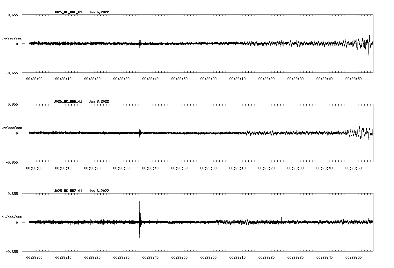Click the large spike on the HNZ trace
Screen dimensions: 394x268
coord(140,219)
